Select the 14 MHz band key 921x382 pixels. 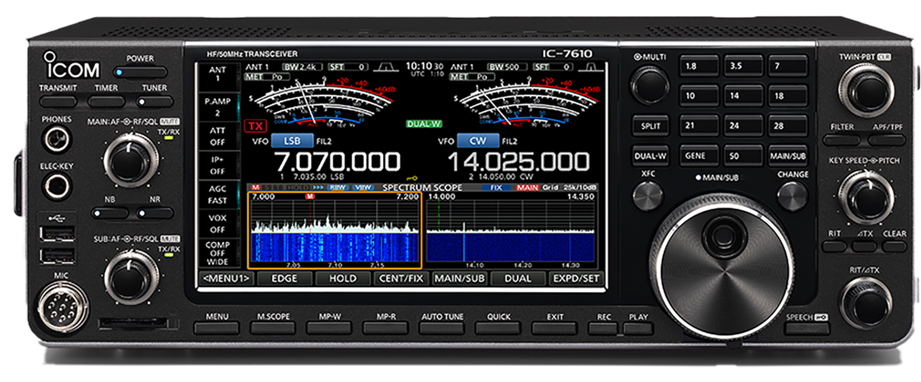coord(744,95)
